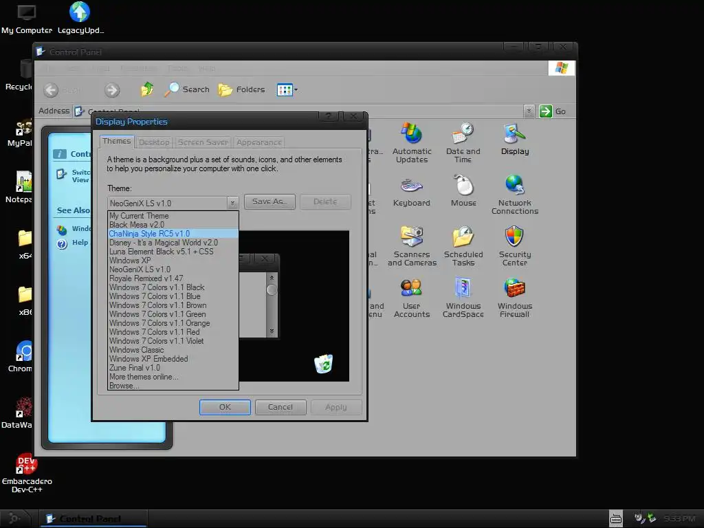Click More themes online... entry
Image resolution: width=704 pixels, height=528 pixels.
(173, 377)
